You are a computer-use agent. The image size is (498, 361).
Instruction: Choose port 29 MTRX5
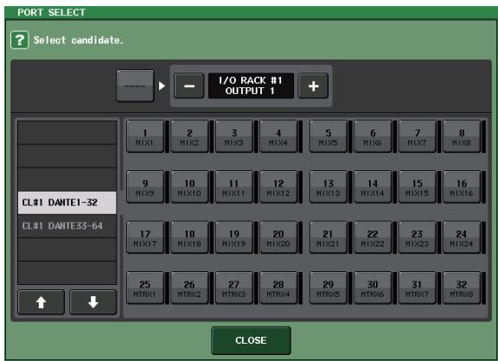pyautogui.click(x=329, y=288)
